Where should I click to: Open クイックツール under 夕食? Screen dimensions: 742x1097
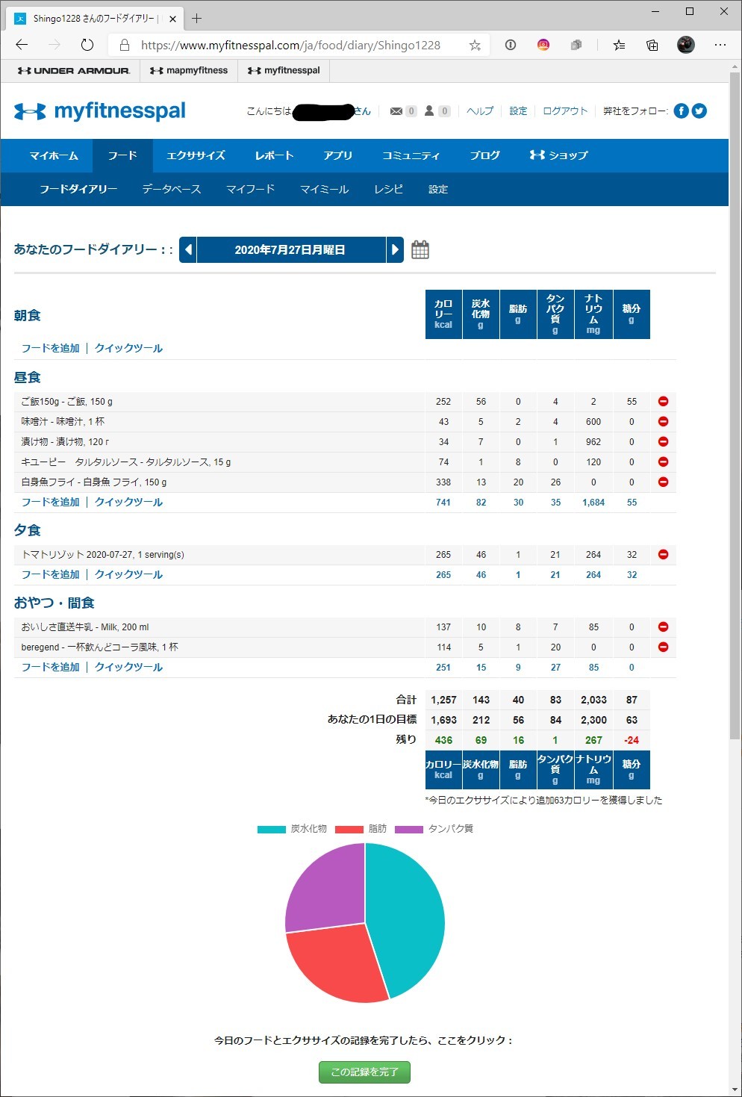click(128, 574)
